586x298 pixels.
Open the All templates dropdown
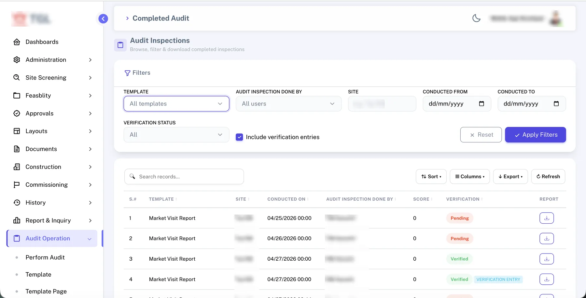click(x=176, y=104)
